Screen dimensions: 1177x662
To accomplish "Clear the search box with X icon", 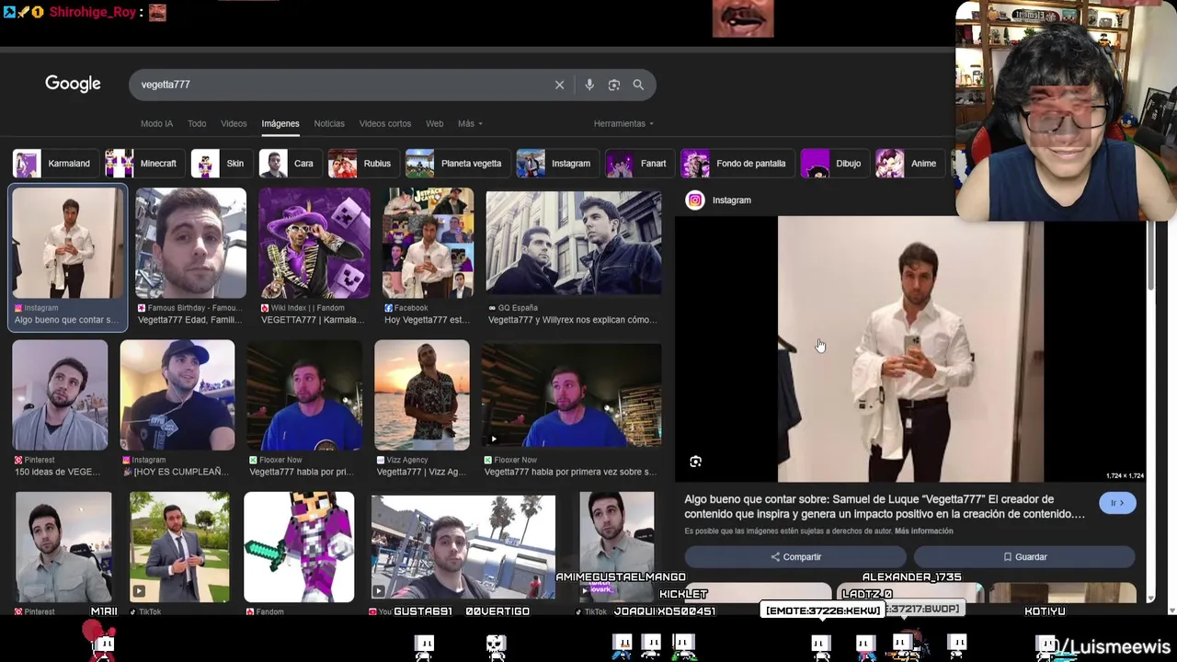I will [x=559, y=85].
